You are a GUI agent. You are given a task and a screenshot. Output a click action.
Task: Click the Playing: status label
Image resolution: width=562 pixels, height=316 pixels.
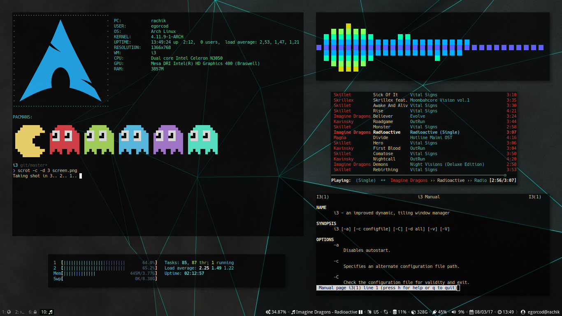pos(341,180)
